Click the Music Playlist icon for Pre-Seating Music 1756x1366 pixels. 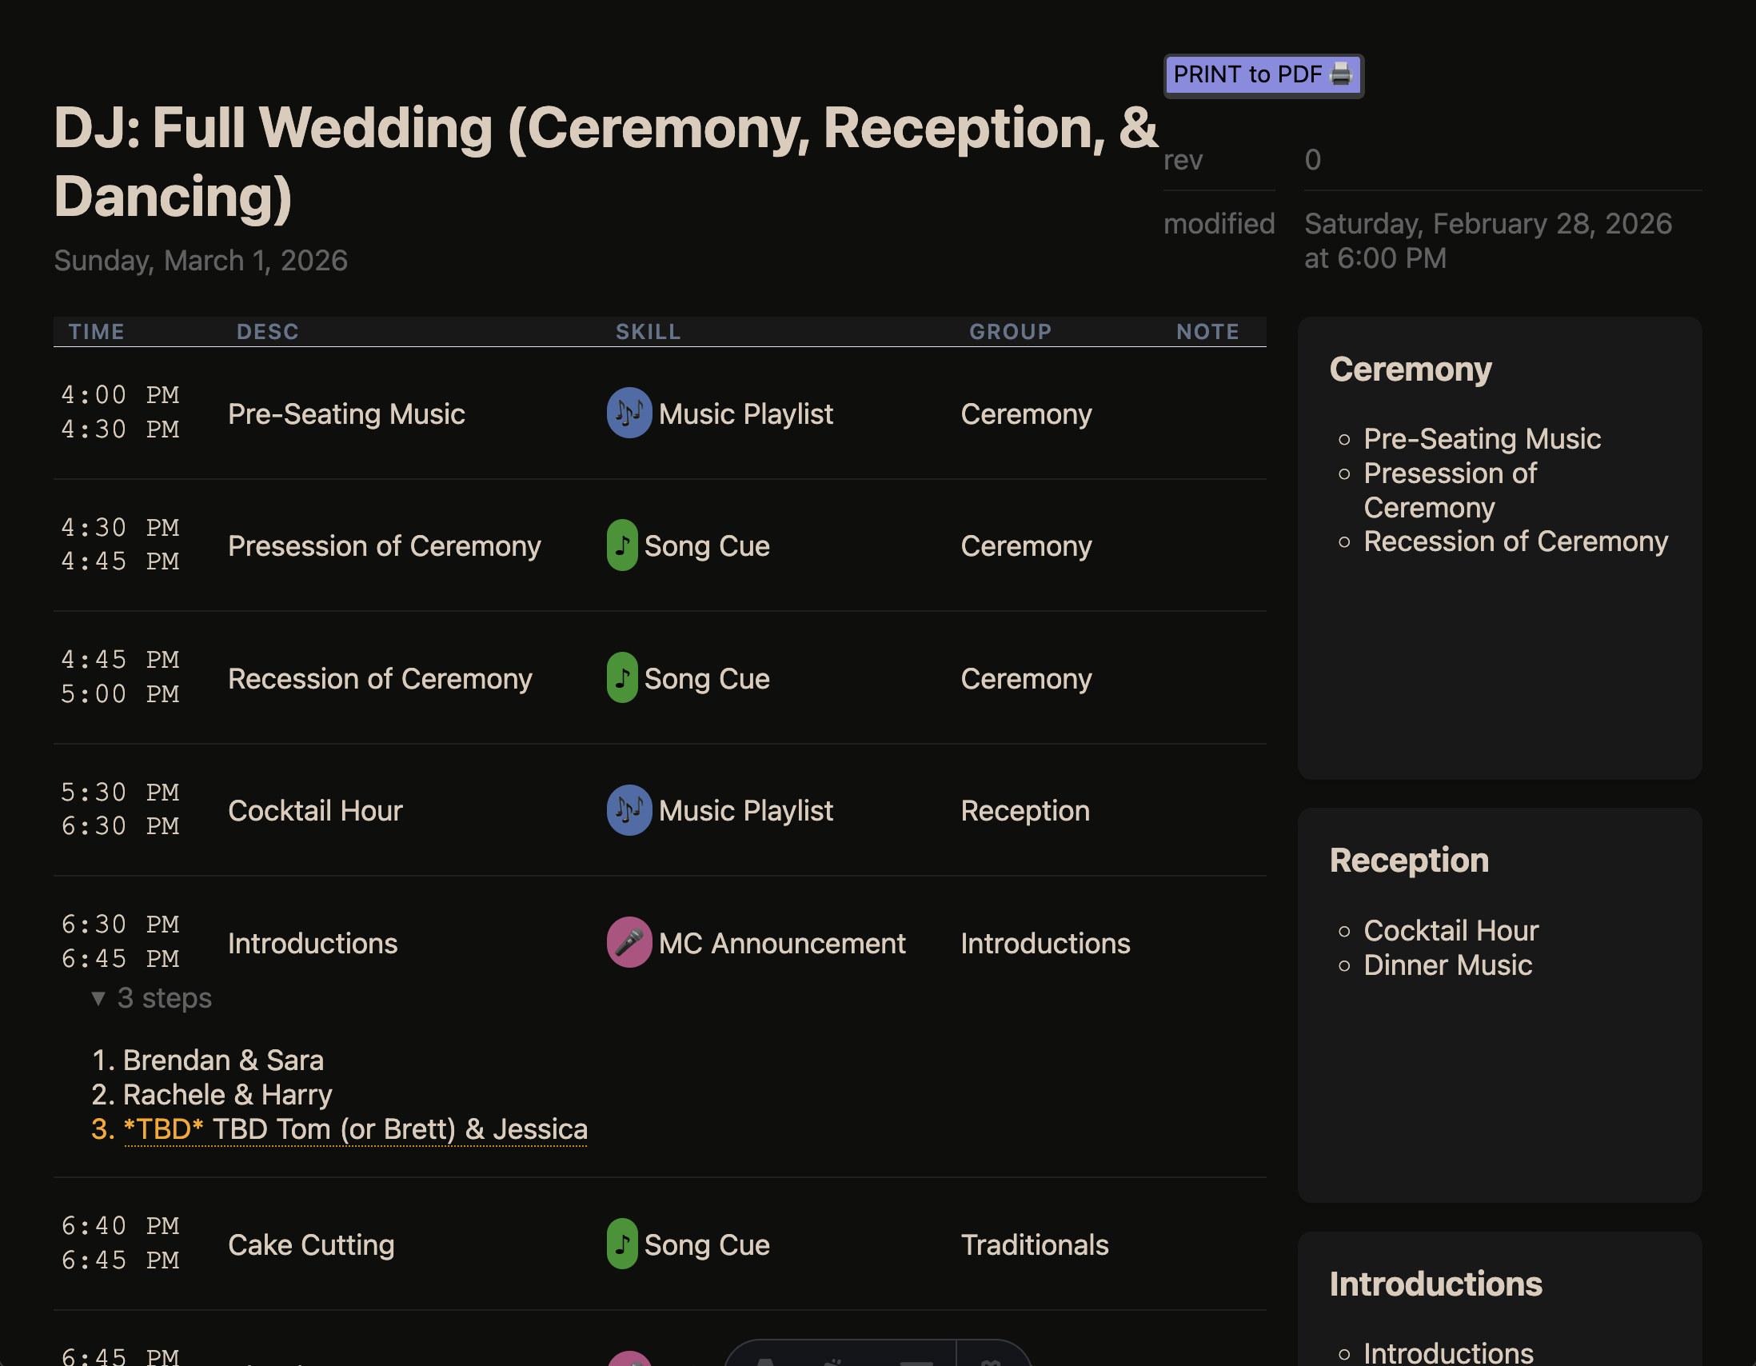pos(629,413)
